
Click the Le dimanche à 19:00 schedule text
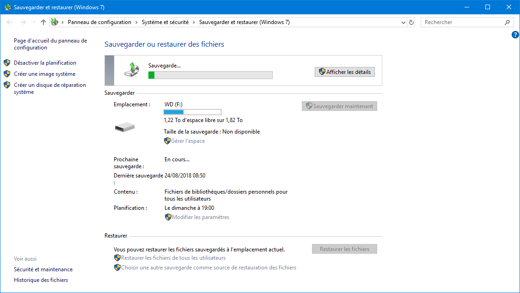pyautogui.click(x=190, y=208)
